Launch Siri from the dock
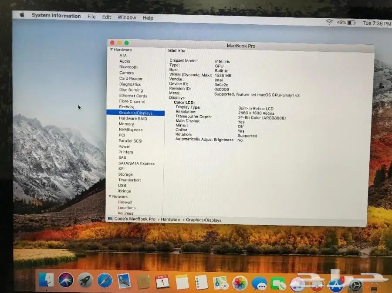This screenshot has width=392, height=293. coord(66,280)
